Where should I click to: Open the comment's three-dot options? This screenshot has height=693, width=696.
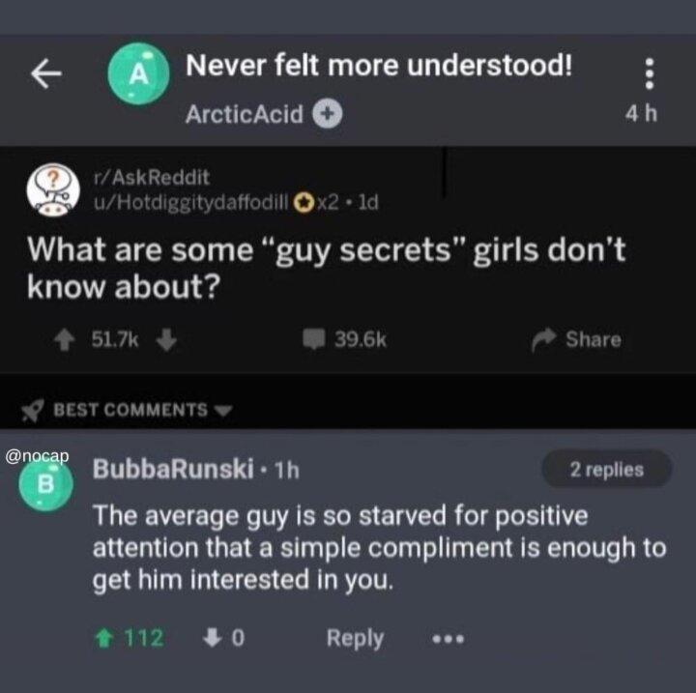coord(449,639)
